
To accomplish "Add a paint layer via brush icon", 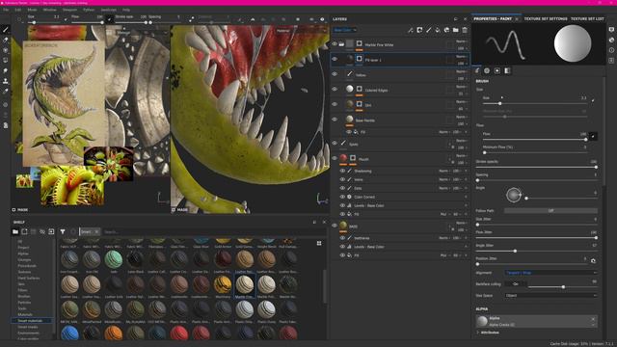I will pos(428,30).
